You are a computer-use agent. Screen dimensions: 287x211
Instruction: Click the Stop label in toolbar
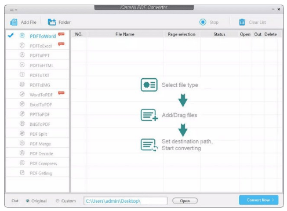click(214, 22)
